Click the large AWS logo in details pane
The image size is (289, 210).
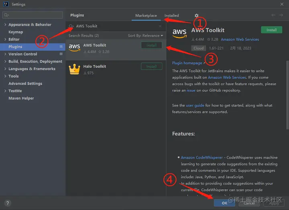[x=179, y=33]
